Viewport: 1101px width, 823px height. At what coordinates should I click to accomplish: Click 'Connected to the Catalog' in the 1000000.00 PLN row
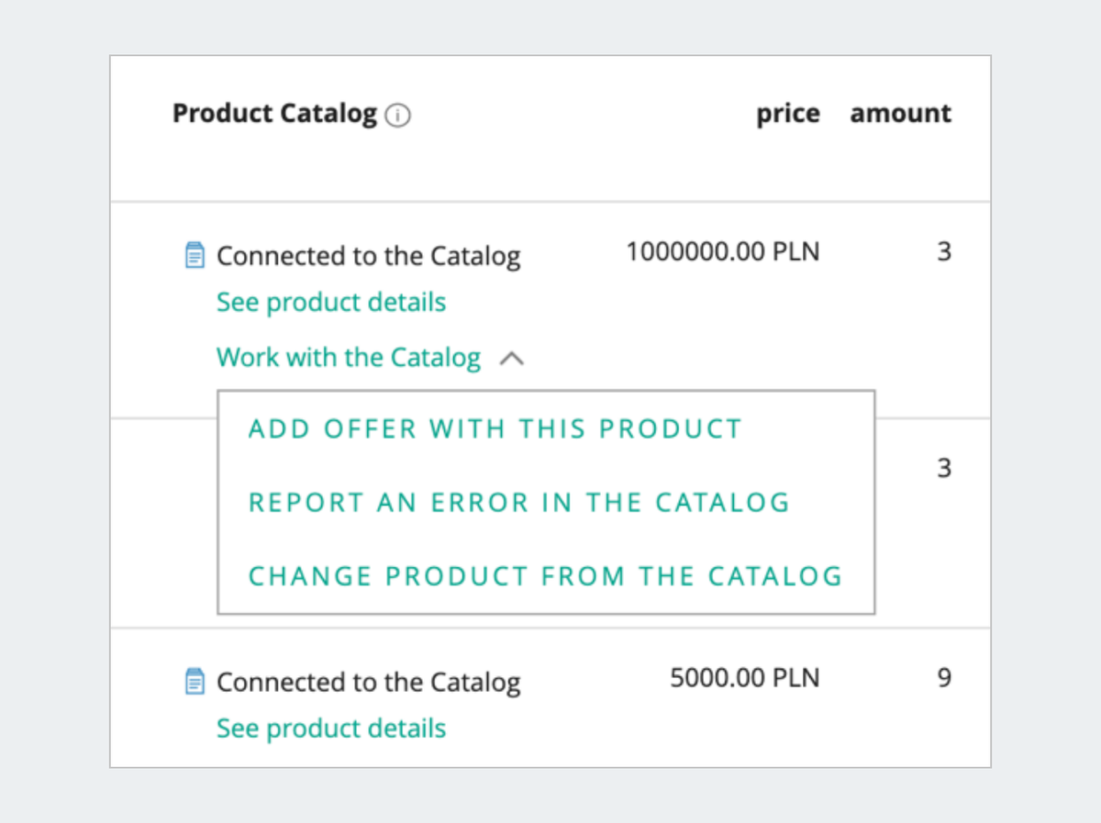[368, 256]
